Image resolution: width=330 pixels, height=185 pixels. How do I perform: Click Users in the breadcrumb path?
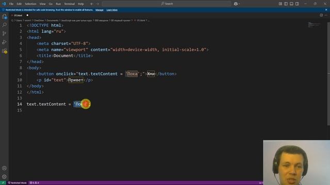[x=19, y=21]
